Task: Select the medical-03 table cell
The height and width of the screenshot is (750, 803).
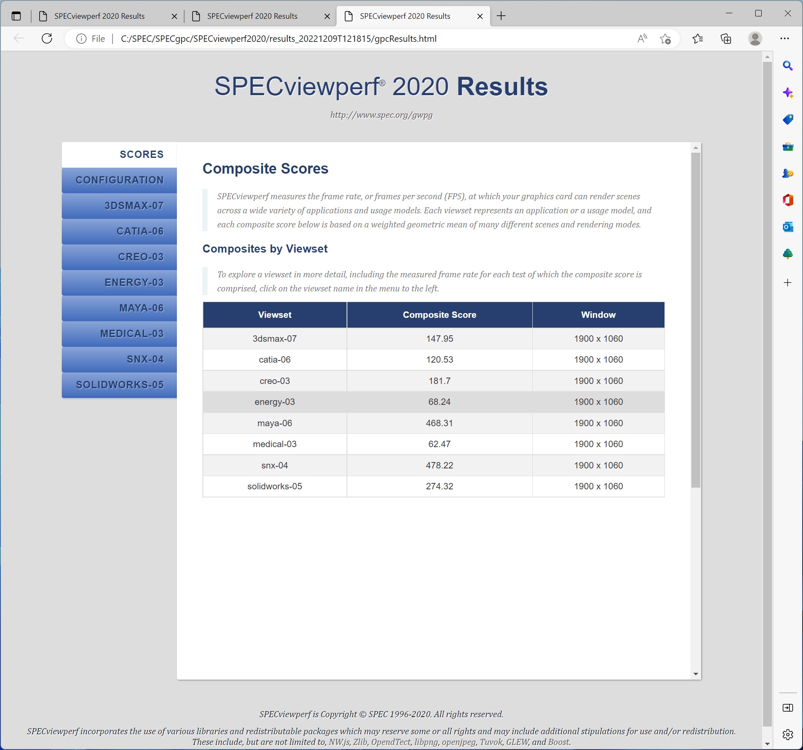Action: 275,444
